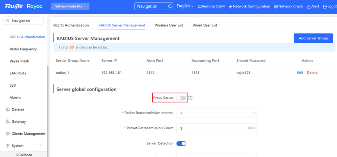
Task: Click the Log Out icon
Action: pos(325,6)
